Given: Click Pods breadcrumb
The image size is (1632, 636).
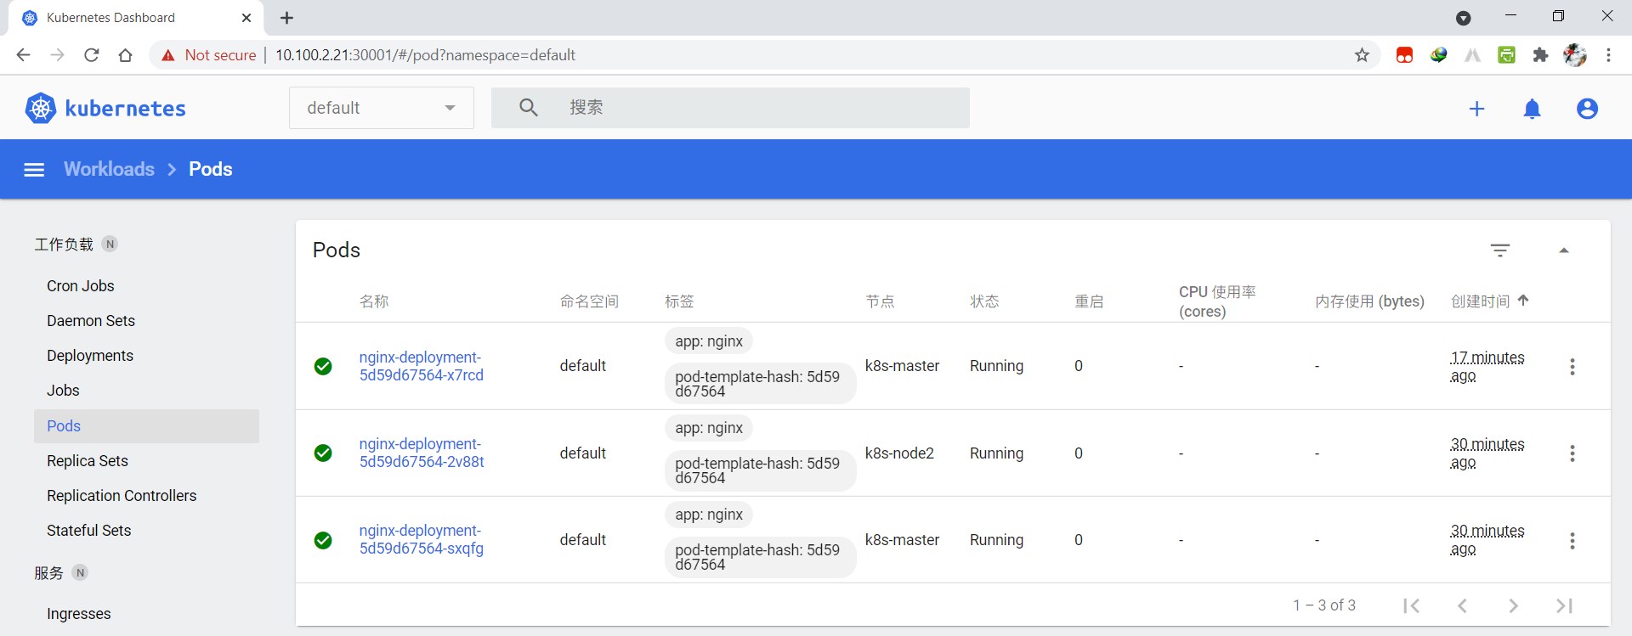Looking at the screenshot, I should tap(210, 169).
